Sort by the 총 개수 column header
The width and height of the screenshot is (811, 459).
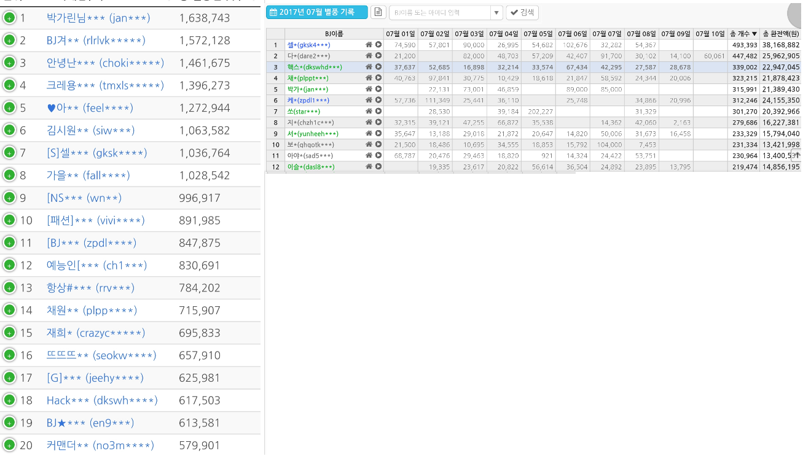(x=743, y=34)
